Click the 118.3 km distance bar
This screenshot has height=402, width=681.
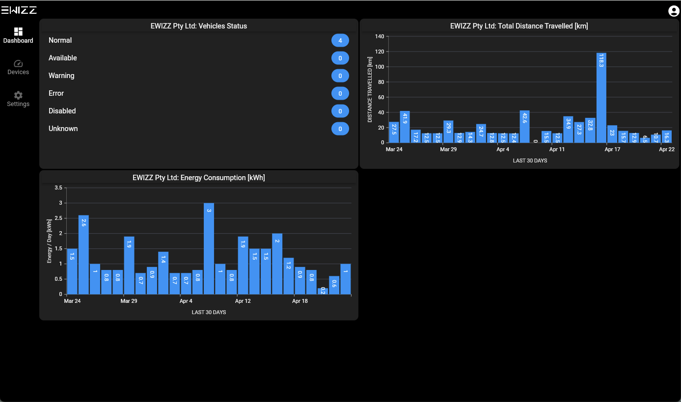(x=601, y=98)
